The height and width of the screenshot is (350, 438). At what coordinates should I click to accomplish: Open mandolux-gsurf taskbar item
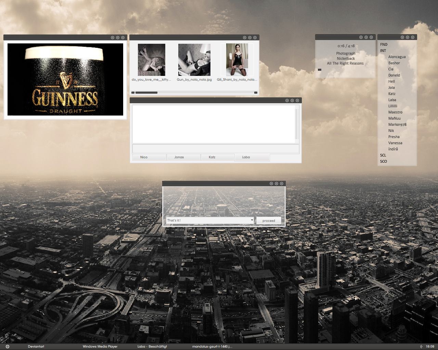click(212, 347)
